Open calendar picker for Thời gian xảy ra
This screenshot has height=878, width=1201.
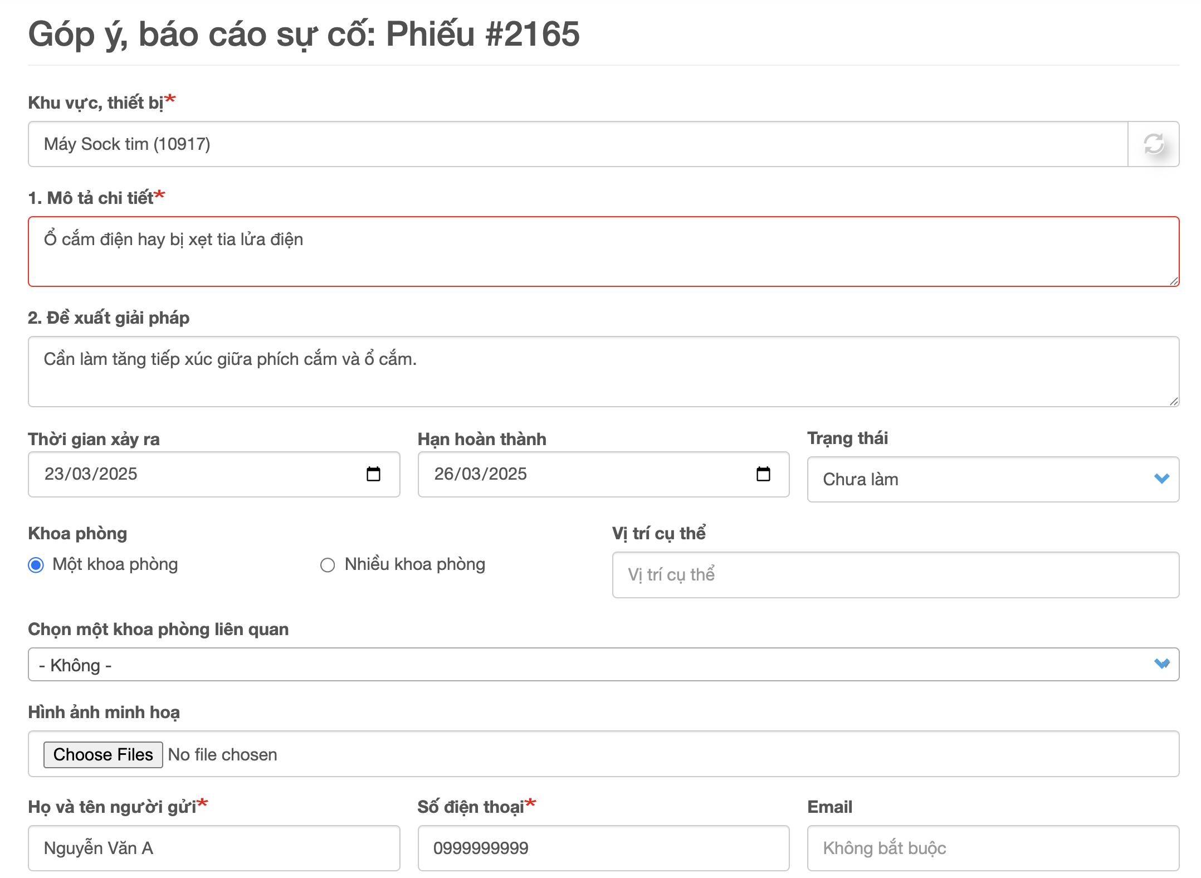pyautogui.click(x=373, y=474)
